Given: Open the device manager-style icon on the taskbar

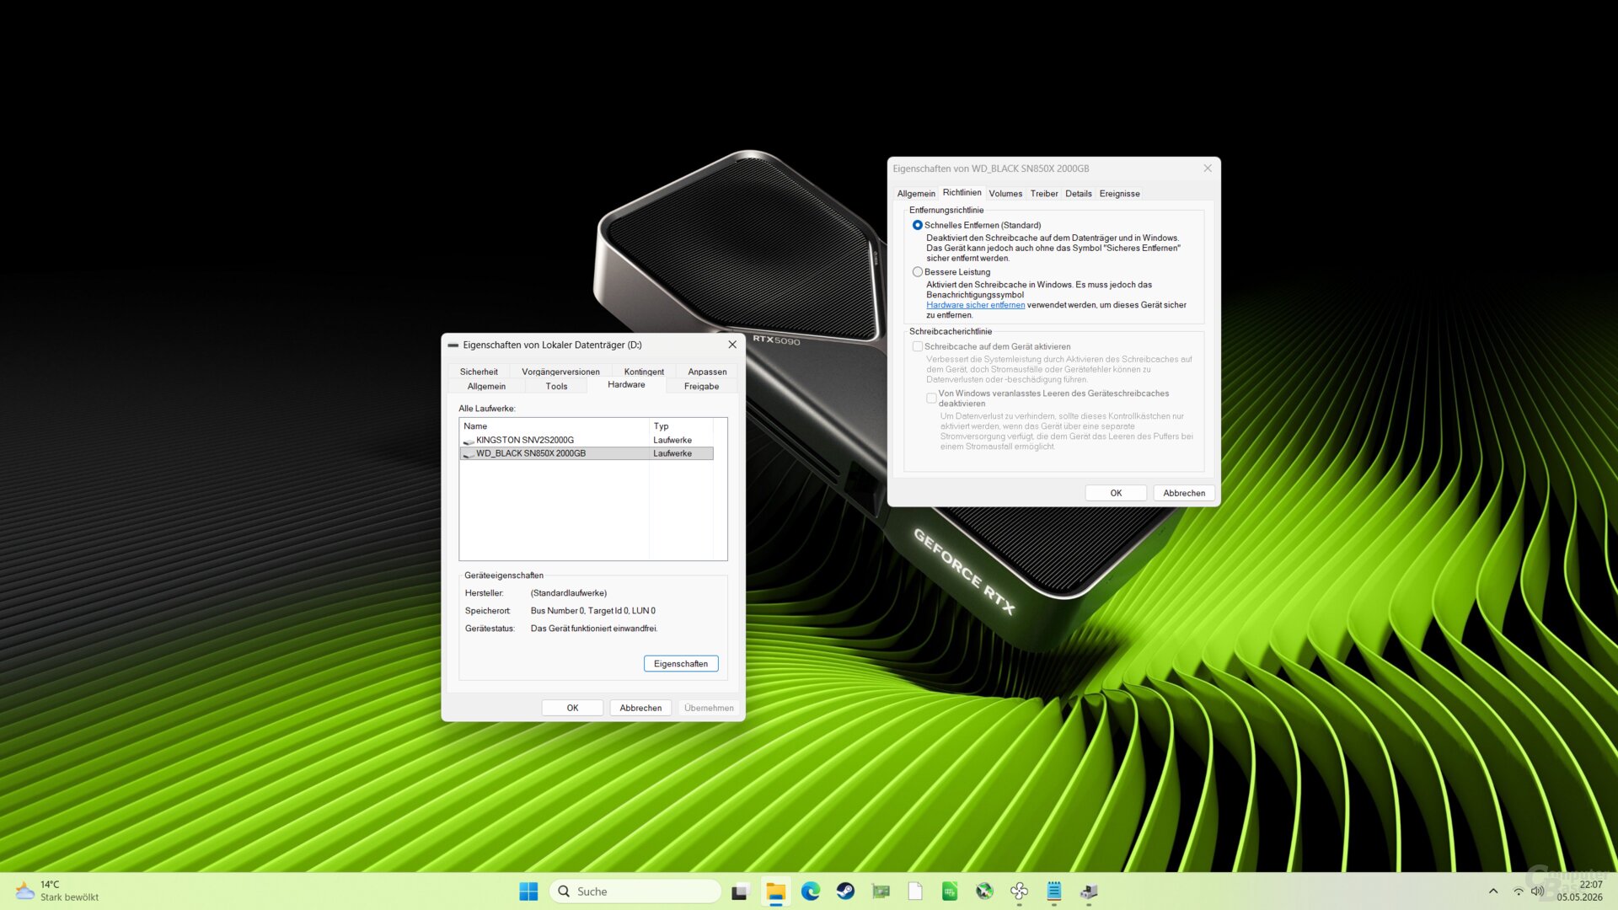Looking at the screenshot, I should tap(1089, 891).
